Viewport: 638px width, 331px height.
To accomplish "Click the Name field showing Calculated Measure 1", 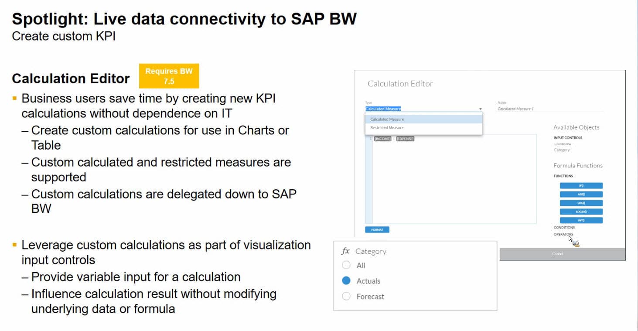I will coord(549,109).
